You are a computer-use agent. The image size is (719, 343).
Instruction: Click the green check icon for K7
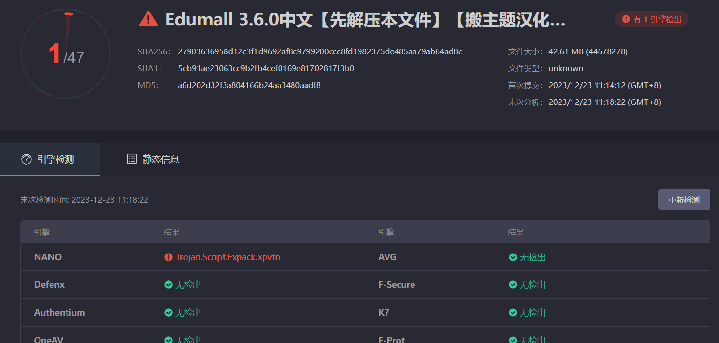click(513, 313)
